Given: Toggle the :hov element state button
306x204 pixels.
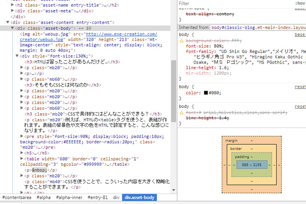Looking at the screenshot, I should (300, 3).
